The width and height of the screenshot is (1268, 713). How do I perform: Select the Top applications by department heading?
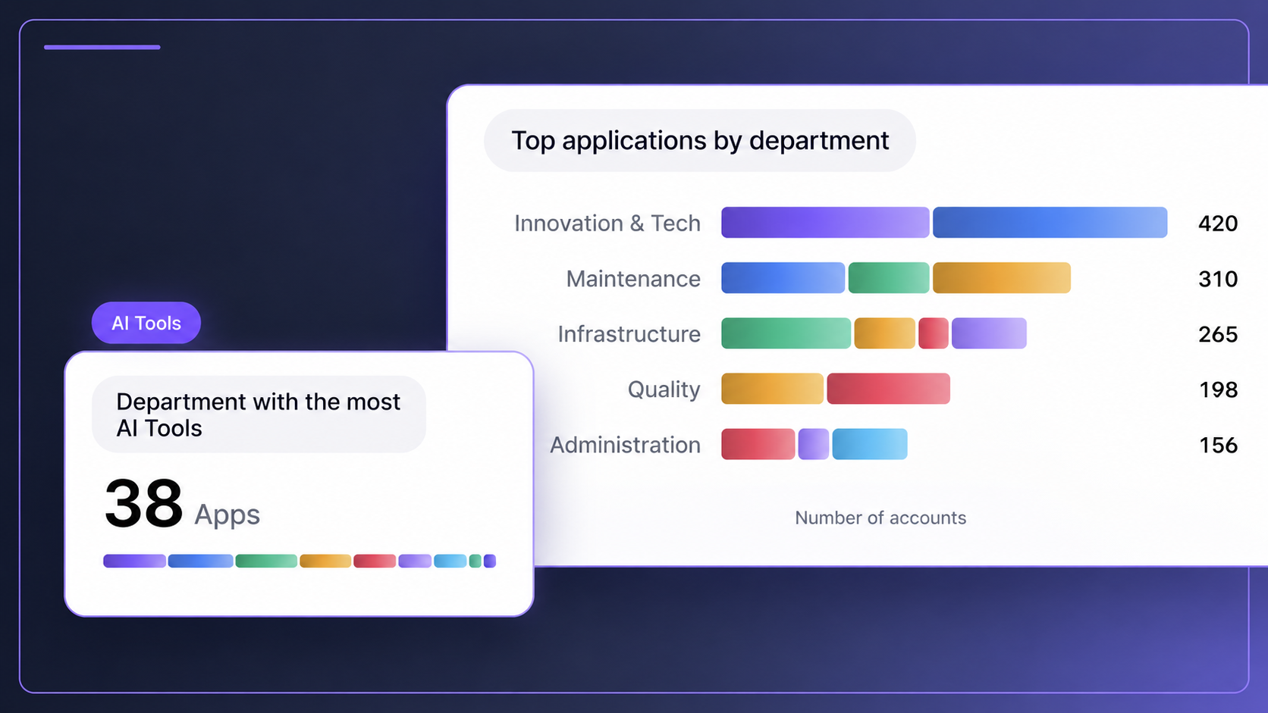click(700, 140)
